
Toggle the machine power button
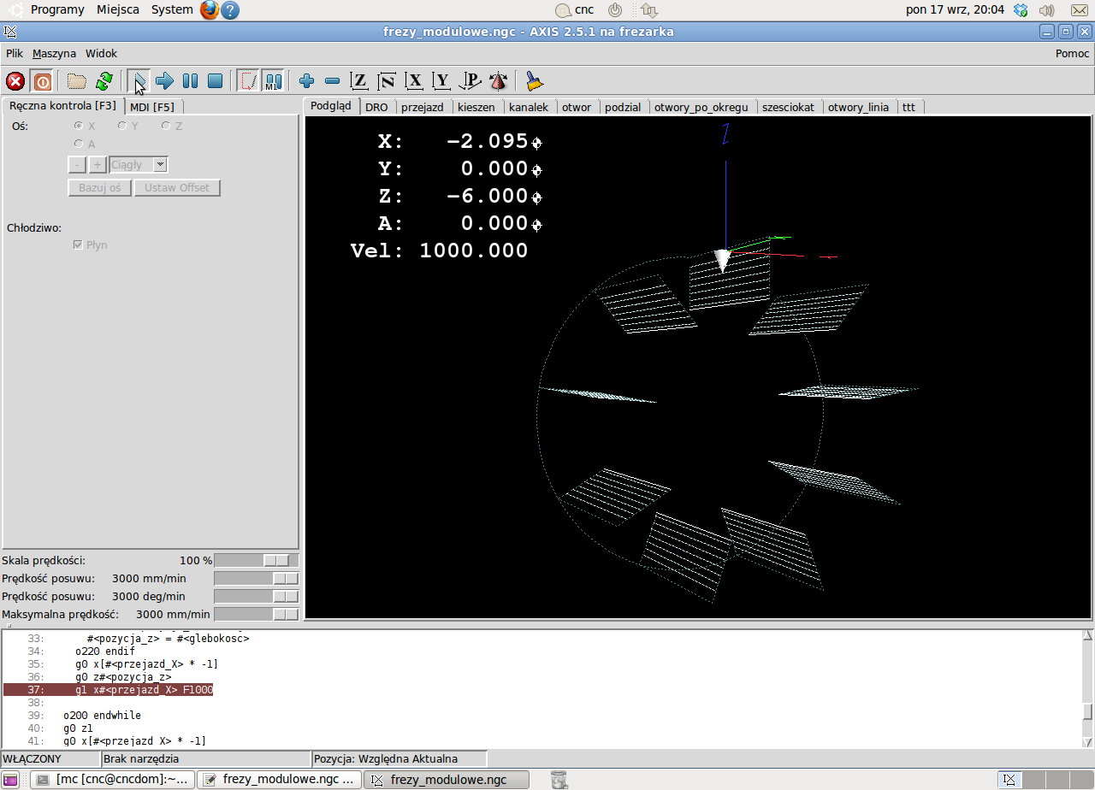(x=42, y=81)
